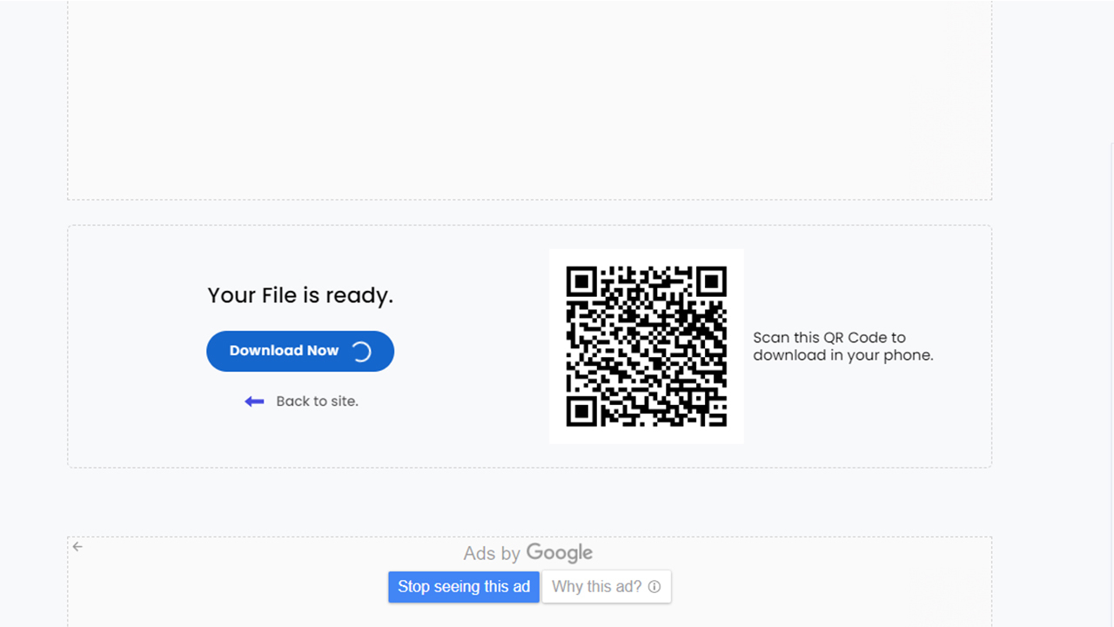Go back via the blue left arrow icon
1114x627 pixels.
[x=254, y=401]
